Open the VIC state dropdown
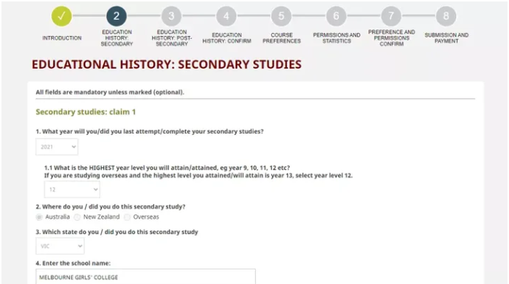The image size is (509, 284). click(x=60, y=246)
